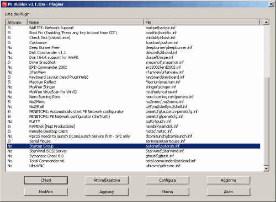Click the mstsc\mstsc.inf file cell

coord(158,132)
